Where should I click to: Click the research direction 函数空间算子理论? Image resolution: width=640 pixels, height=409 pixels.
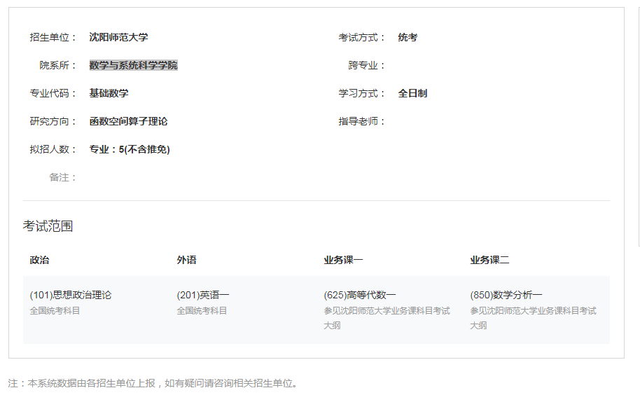pos(128,121)
